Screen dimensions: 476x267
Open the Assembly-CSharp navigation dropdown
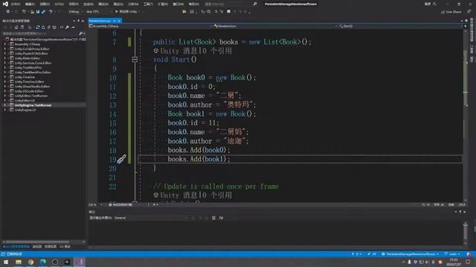[x=150, y=27]
